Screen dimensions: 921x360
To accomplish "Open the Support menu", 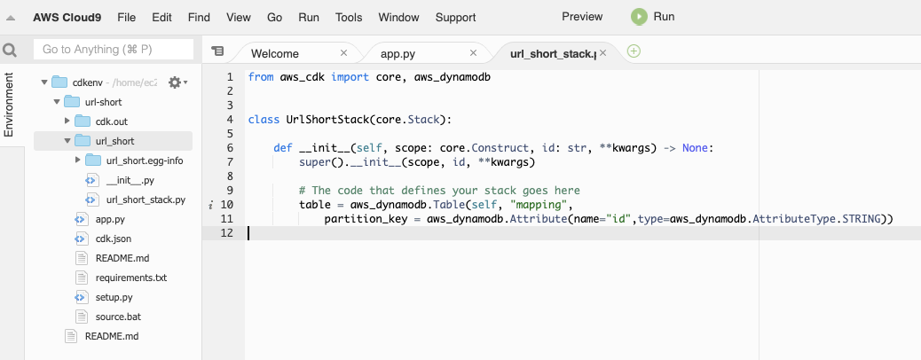I will [456, 17].
